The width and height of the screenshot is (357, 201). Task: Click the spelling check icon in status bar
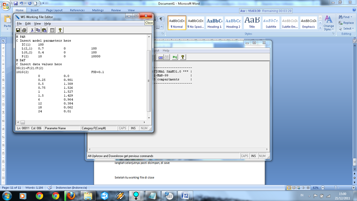pyautogui.click(x=50, y=188)
